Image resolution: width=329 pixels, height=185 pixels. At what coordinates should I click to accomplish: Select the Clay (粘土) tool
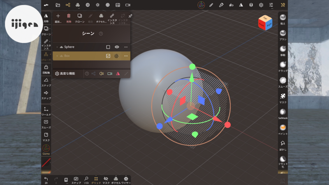point(283,19)
